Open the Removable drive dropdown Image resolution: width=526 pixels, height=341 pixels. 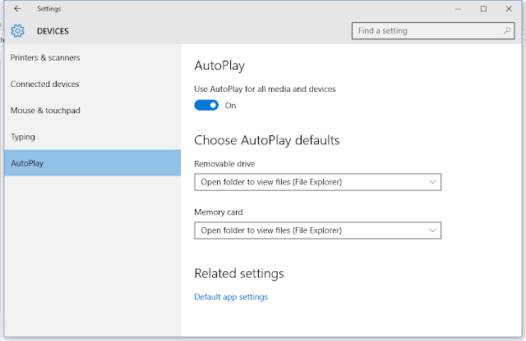coord(317,182)
